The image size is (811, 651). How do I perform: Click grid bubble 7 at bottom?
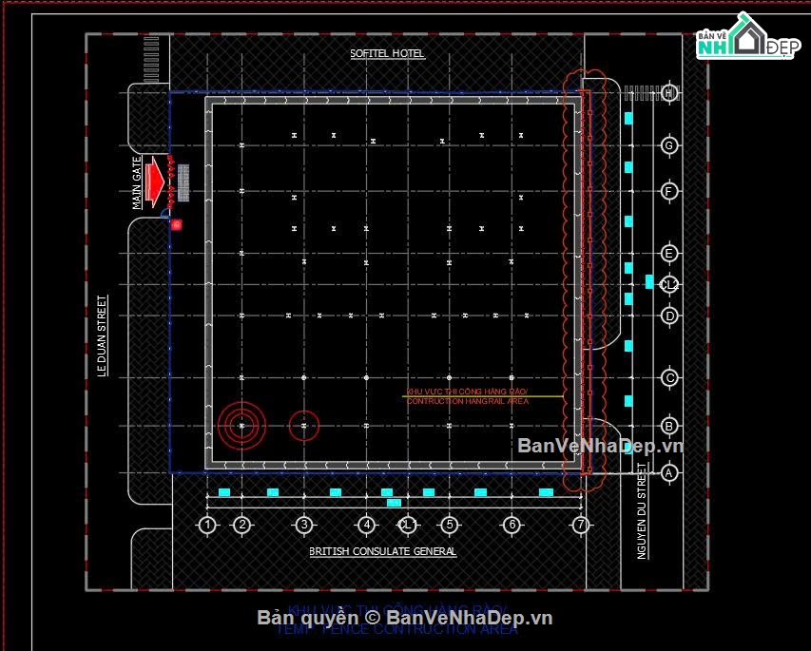580,525
